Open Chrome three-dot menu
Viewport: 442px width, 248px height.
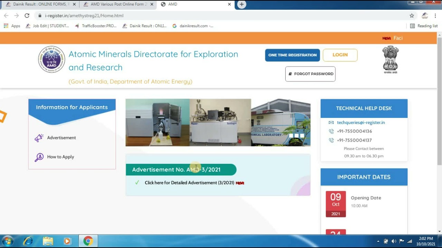point(435,15)
